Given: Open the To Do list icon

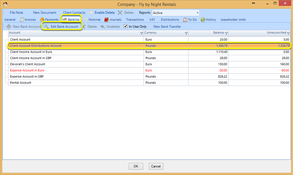Looking at the screenshot, I should (185, 20).
